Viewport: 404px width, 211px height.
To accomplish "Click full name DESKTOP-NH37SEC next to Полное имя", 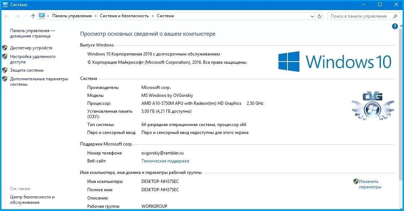I will tap(160, 190).
